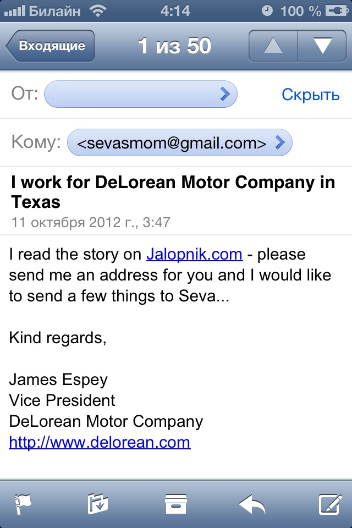Compose a new message with the pencil icon
The width and height of the screenshot is (352, 528).
tap(331, 504)
